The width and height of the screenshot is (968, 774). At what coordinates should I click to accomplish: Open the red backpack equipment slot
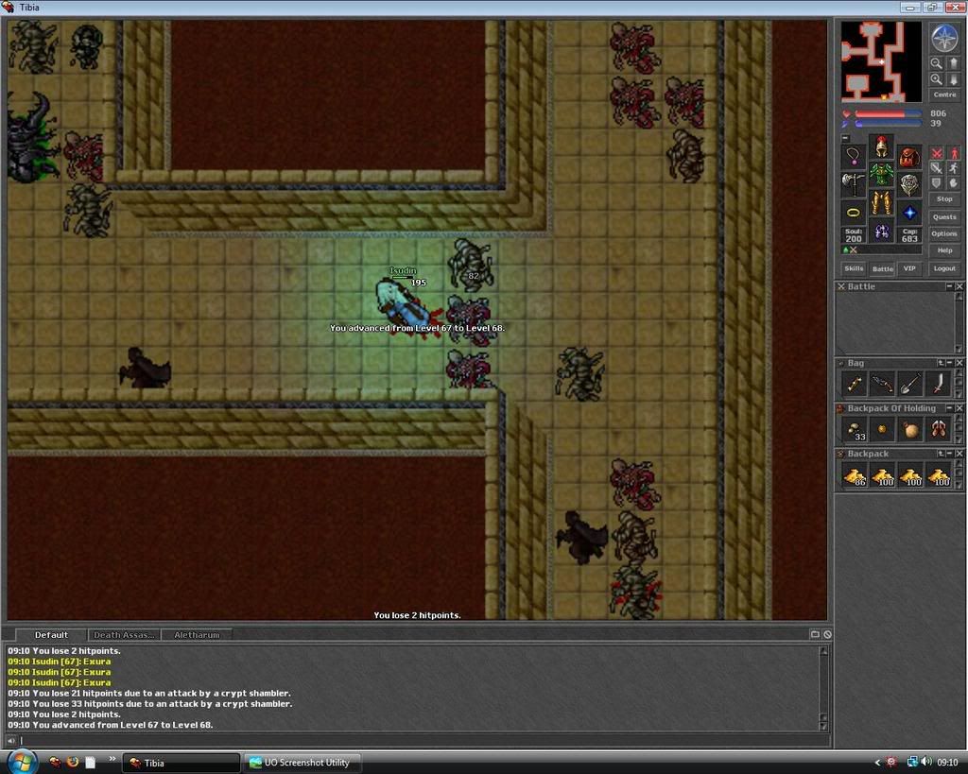click(x=908, y=156)
